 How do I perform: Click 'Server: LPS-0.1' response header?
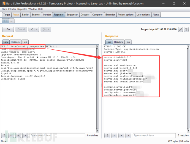coord(115,52)
